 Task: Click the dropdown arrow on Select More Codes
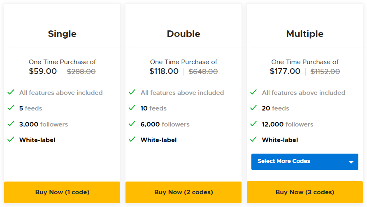point(351,162)
